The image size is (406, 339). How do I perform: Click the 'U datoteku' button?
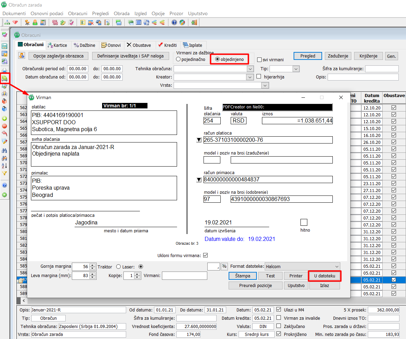325,276
